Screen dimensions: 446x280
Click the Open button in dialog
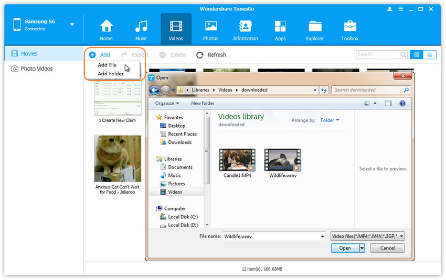[345, 248]
